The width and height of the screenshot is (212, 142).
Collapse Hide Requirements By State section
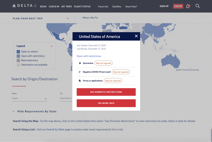point(13,112)
